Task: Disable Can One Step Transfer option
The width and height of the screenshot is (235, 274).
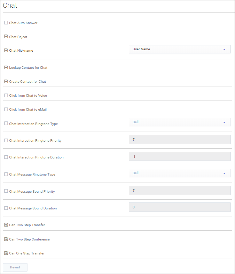Action: tap(6, 253)
